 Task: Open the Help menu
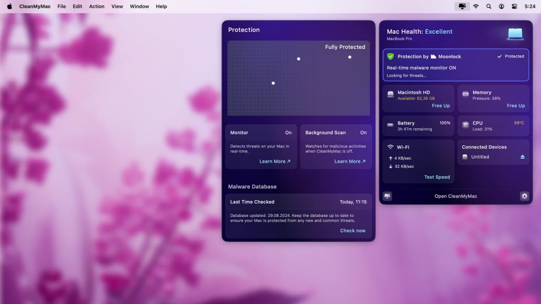click(161, 6)
